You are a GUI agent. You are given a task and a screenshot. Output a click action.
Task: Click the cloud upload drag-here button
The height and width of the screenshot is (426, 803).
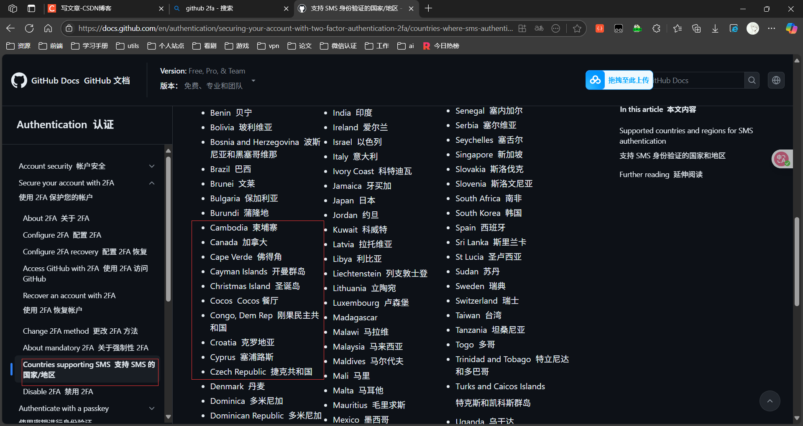click(x=619, y=80)
